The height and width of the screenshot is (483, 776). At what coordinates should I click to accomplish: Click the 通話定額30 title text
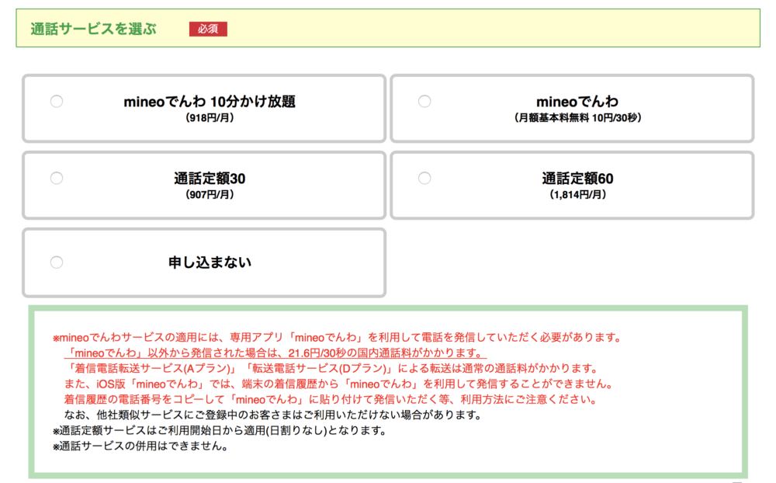point(210,179)
